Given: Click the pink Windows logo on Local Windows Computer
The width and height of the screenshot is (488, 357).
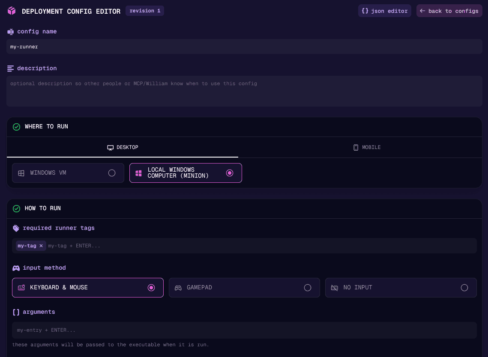Looking at the screenshot, I should 138,173.
